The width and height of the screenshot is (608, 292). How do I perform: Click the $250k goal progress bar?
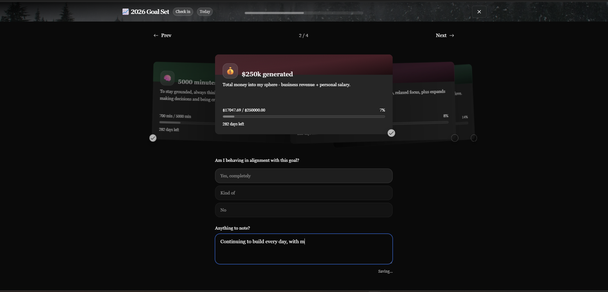pyautogui.click(x=304, y=117)
